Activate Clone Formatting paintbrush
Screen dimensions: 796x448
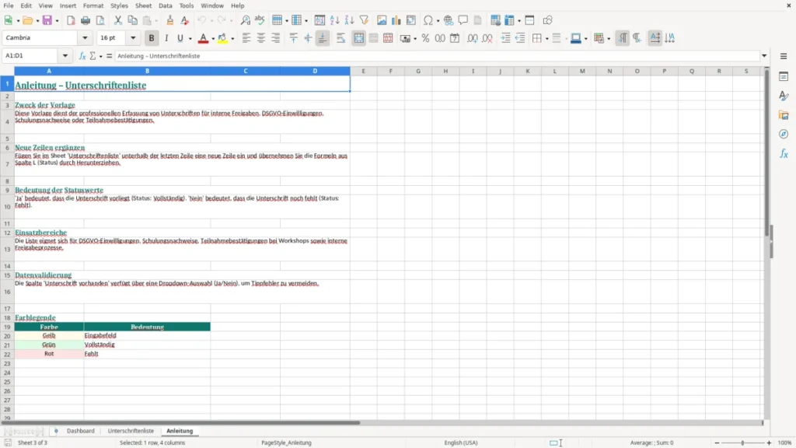tap(170, 20)
